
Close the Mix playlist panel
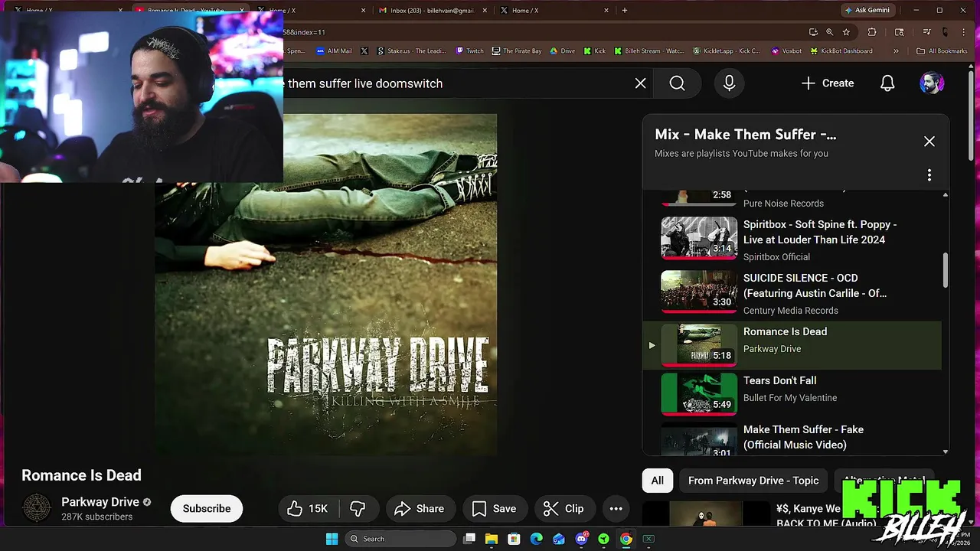click(x=929, y=142)
